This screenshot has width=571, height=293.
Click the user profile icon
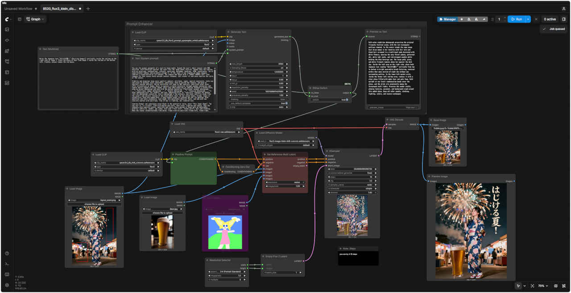click(x=564, y=8)
